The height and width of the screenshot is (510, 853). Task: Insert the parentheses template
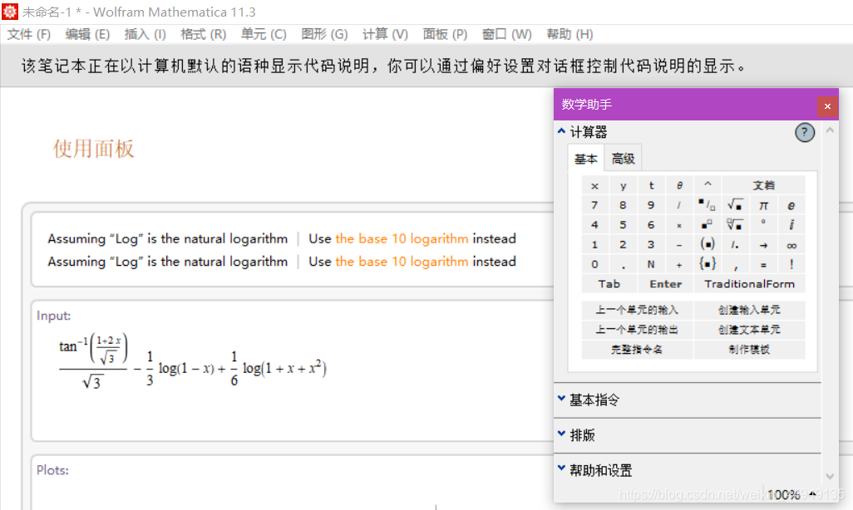pos(708,244)
